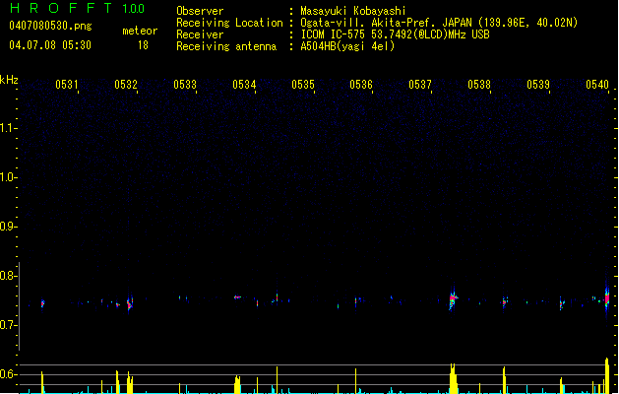Click the 0539 time marker
The image size is (619, 394).
tap(538, 84)
